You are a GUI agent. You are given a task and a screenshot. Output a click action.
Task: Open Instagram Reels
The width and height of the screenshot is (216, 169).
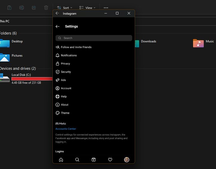94,160
